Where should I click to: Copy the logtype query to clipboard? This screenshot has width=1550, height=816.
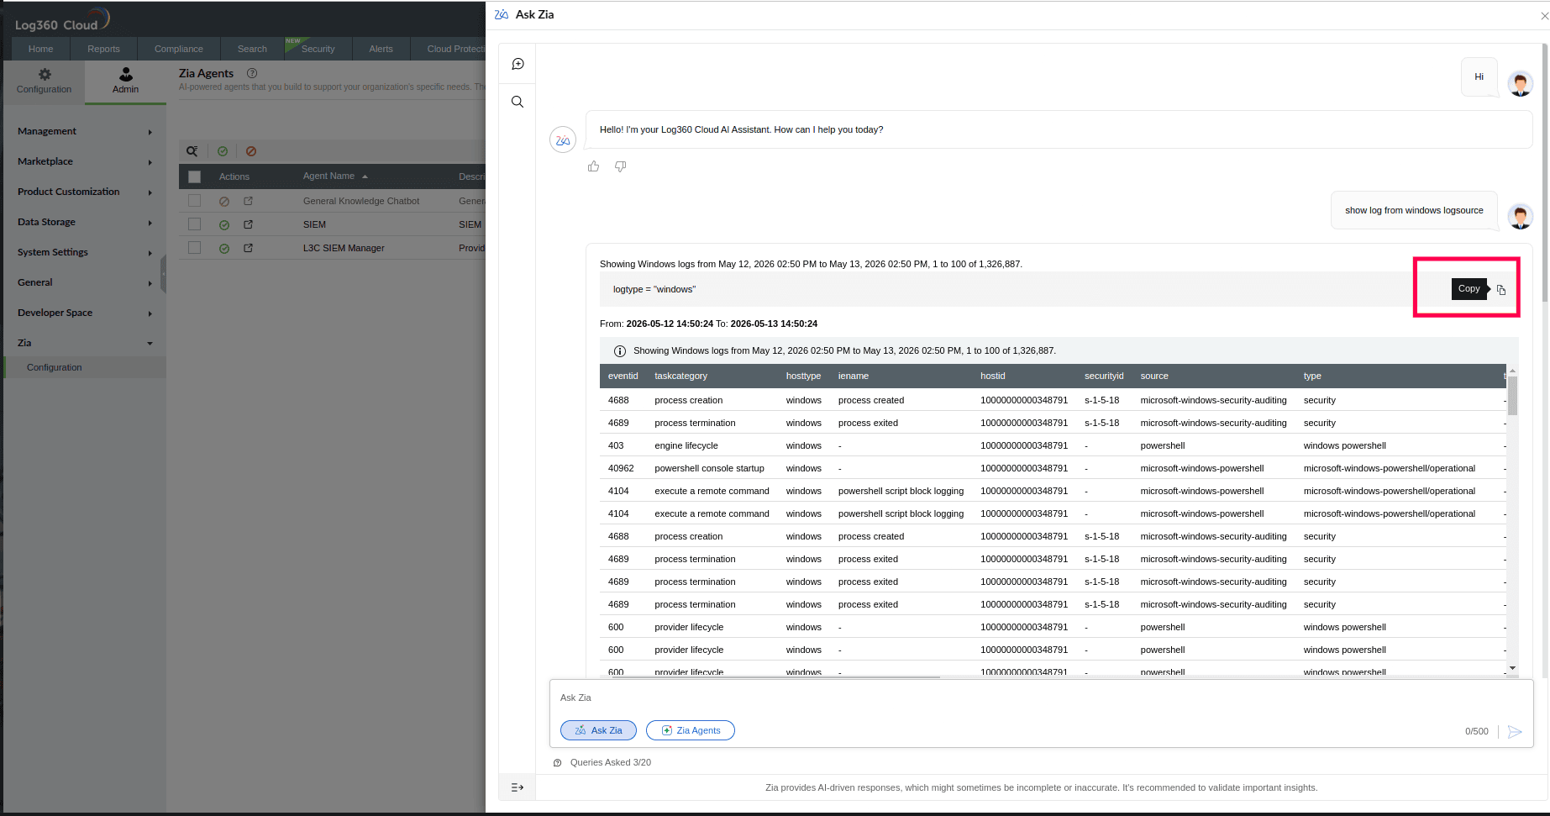1501,290
